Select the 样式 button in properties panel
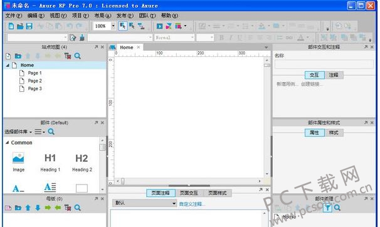380x227 pixels. click(334, 133)
